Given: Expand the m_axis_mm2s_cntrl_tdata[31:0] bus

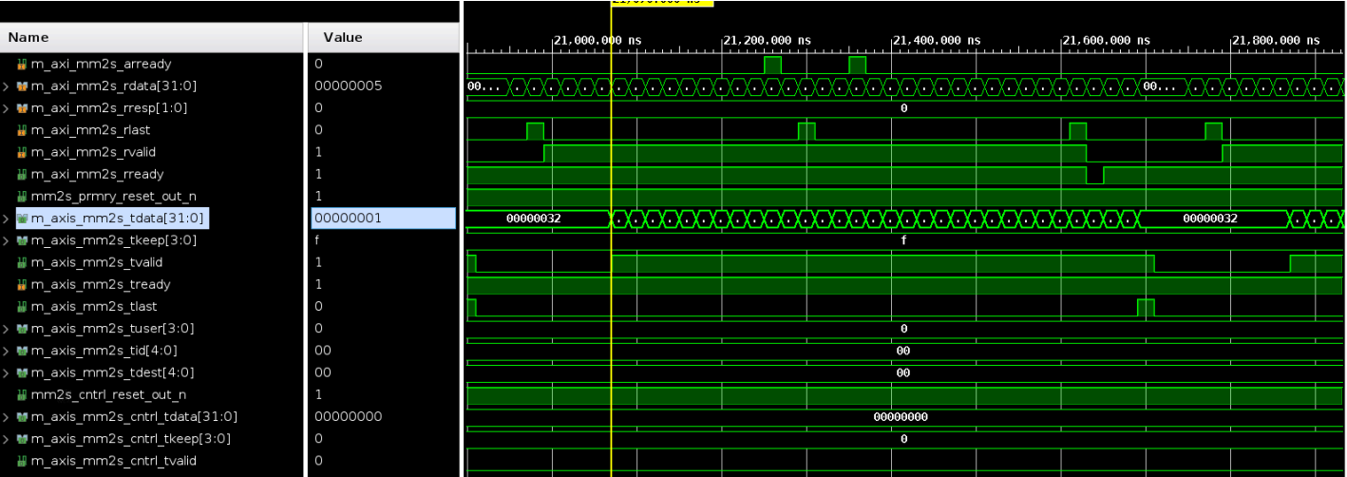Looking at the screenshot, I should click(x=8, y=416).
